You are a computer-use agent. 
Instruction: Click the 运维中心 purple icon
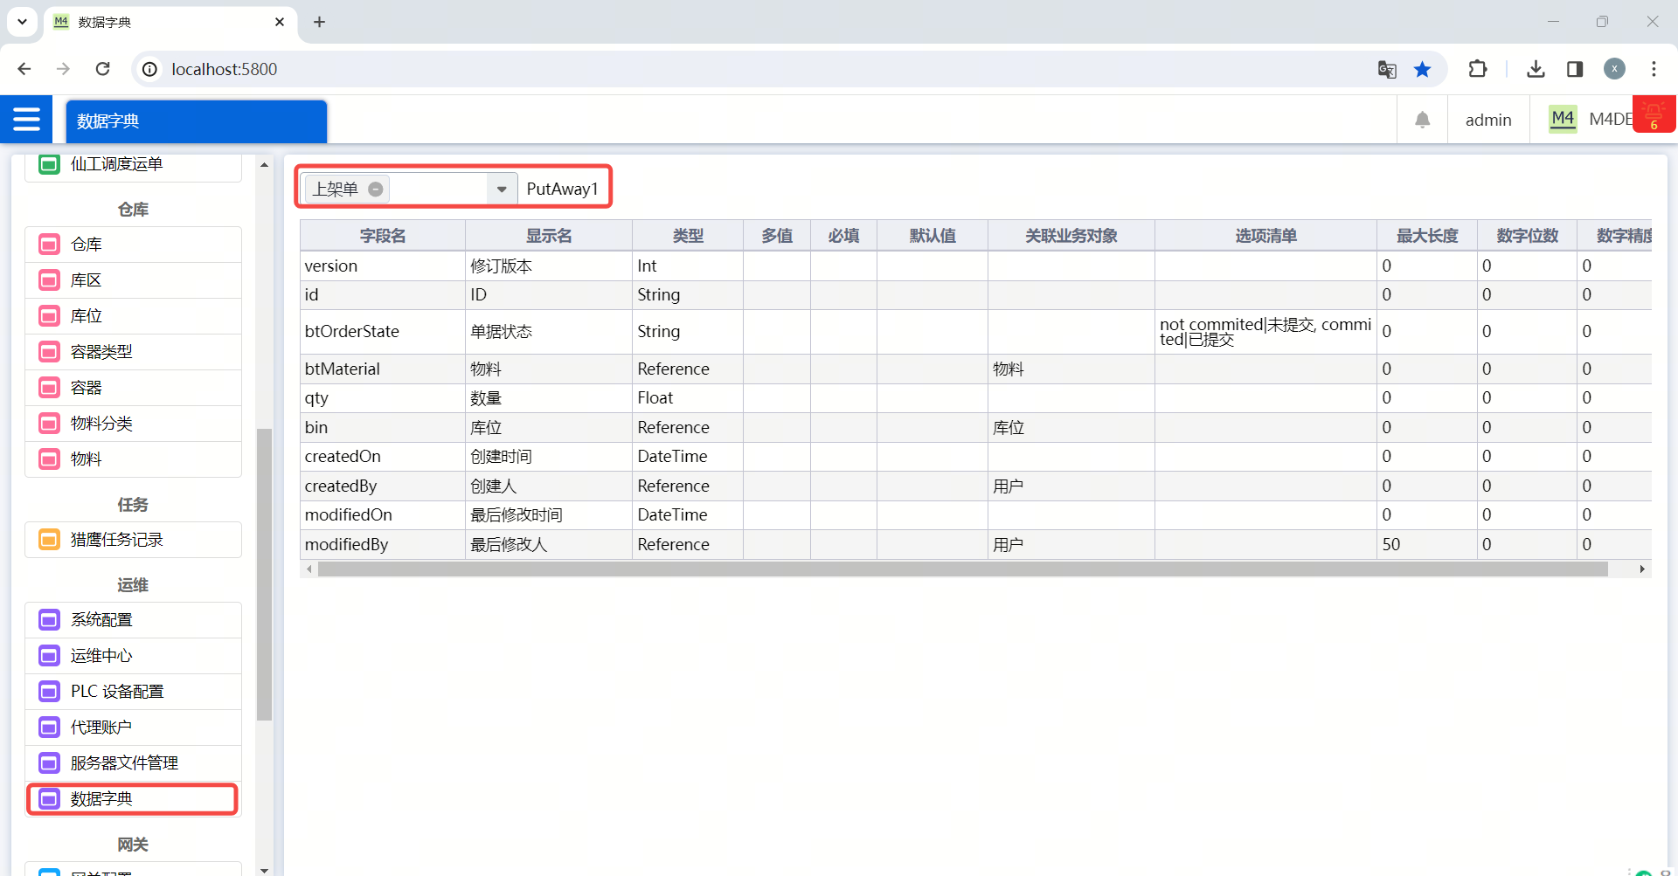pyautogui.click(x=50, y=656)
